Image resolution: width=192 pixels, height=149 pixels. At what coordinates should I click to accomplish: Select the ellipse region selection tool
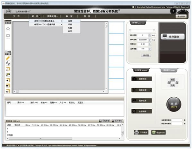pyautogui.click(x=8, y=29)
